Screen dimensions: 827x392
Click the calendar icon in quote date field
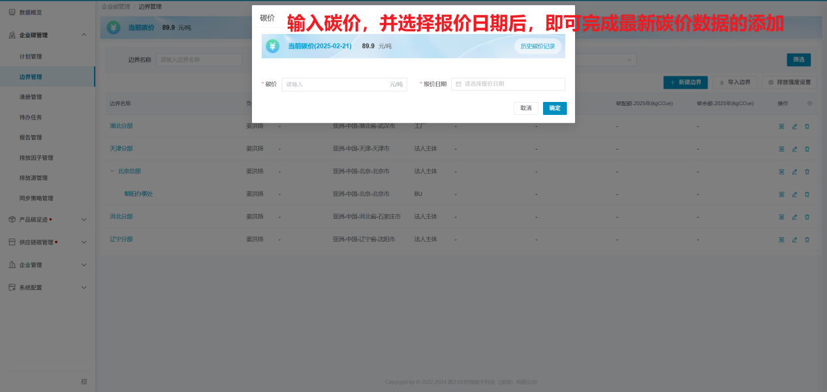pos(459,84)
